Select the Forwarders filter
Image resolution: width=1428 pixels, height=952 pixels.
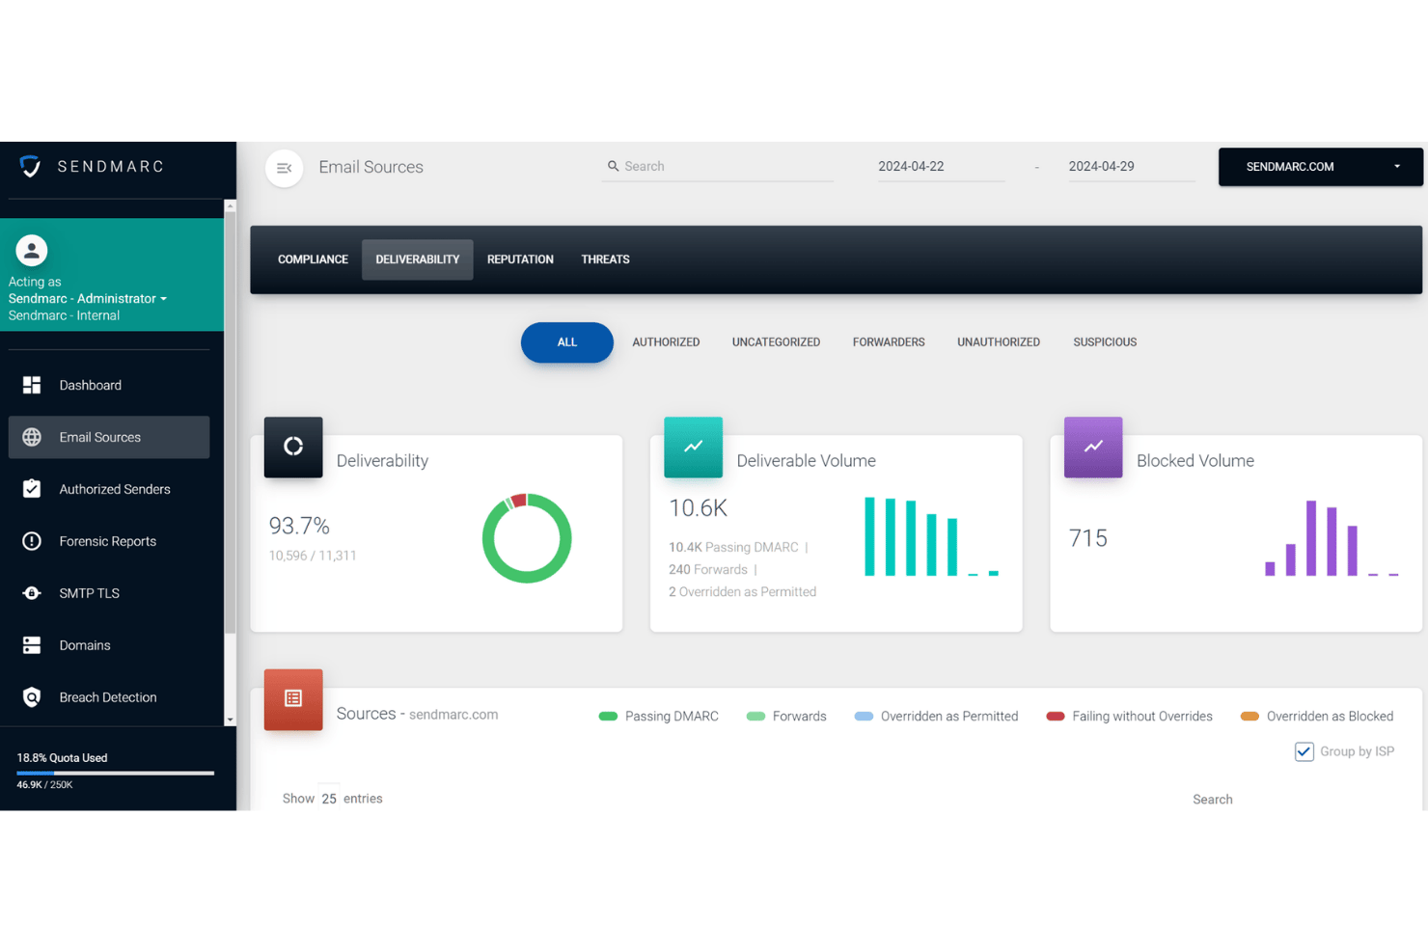click(889, 342)
